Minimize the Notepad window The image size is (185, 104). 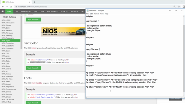pos(170,10)
